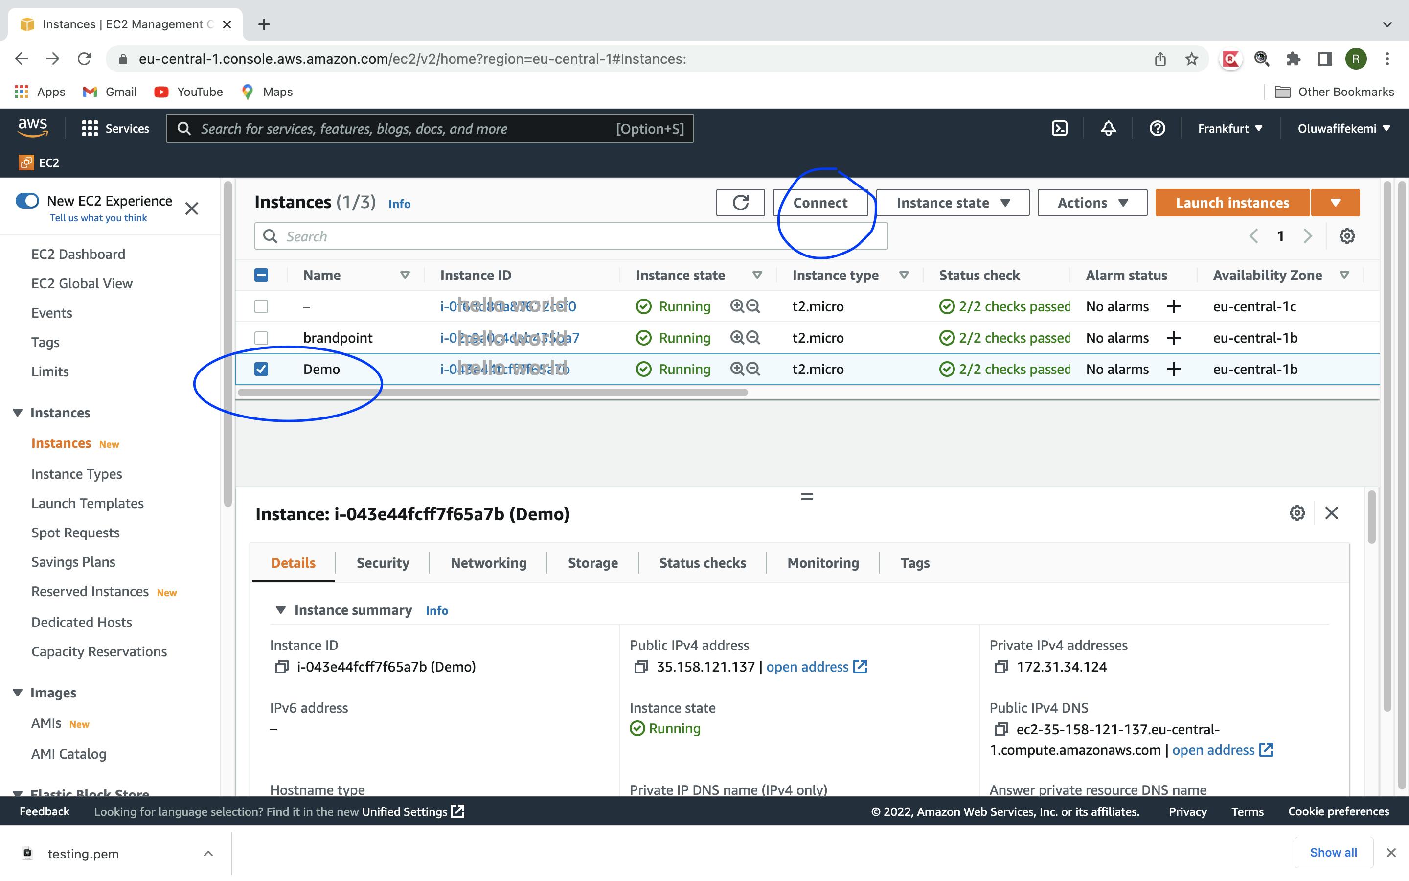Share this page from address bar
Viewport: 1409px width, 881px height.
1160,59
